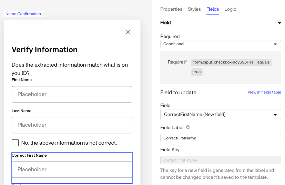Click the form.input_checkbox condition chip
285x185 pixels.
click(x=223, y=62)
